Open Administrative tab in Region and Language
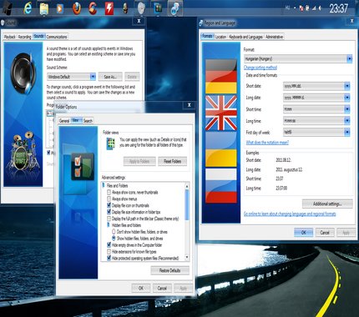 pyautogui.click(x=274, y=37)
